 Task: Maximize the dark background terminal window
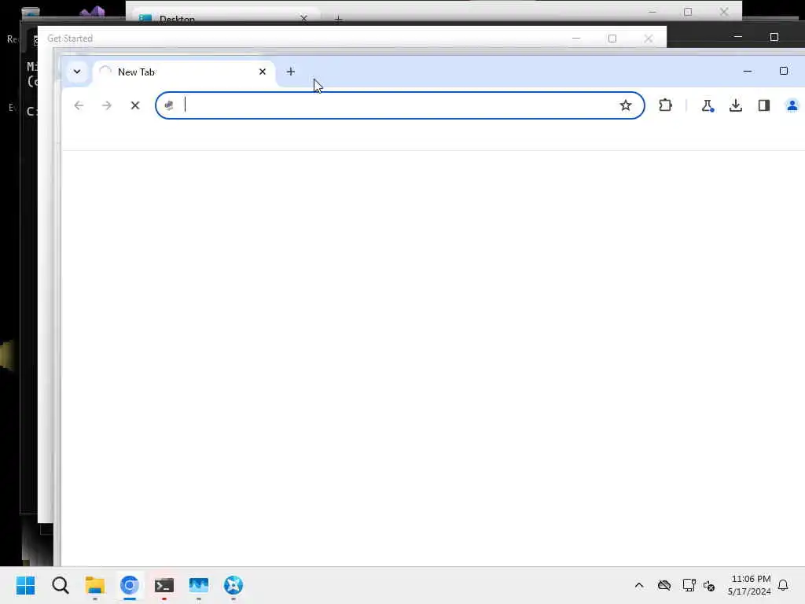coord(774,37)
